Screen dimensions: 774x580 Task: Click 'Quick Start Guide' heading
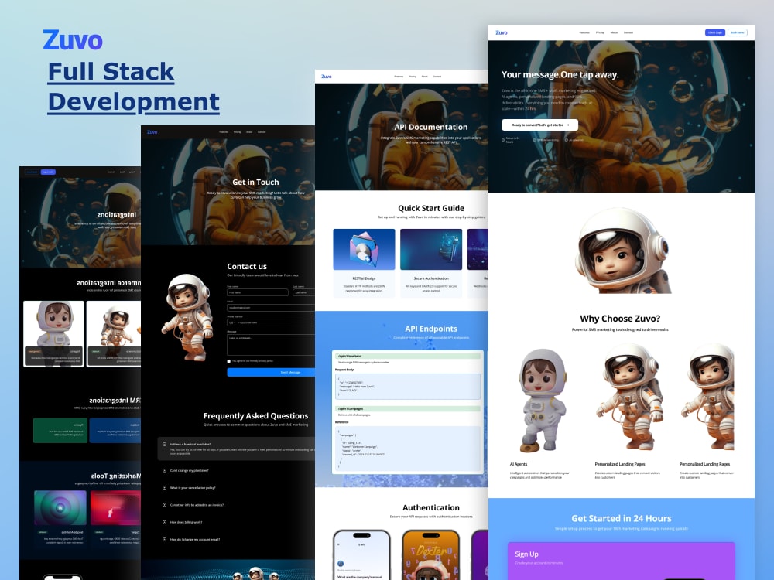(431, 208)
